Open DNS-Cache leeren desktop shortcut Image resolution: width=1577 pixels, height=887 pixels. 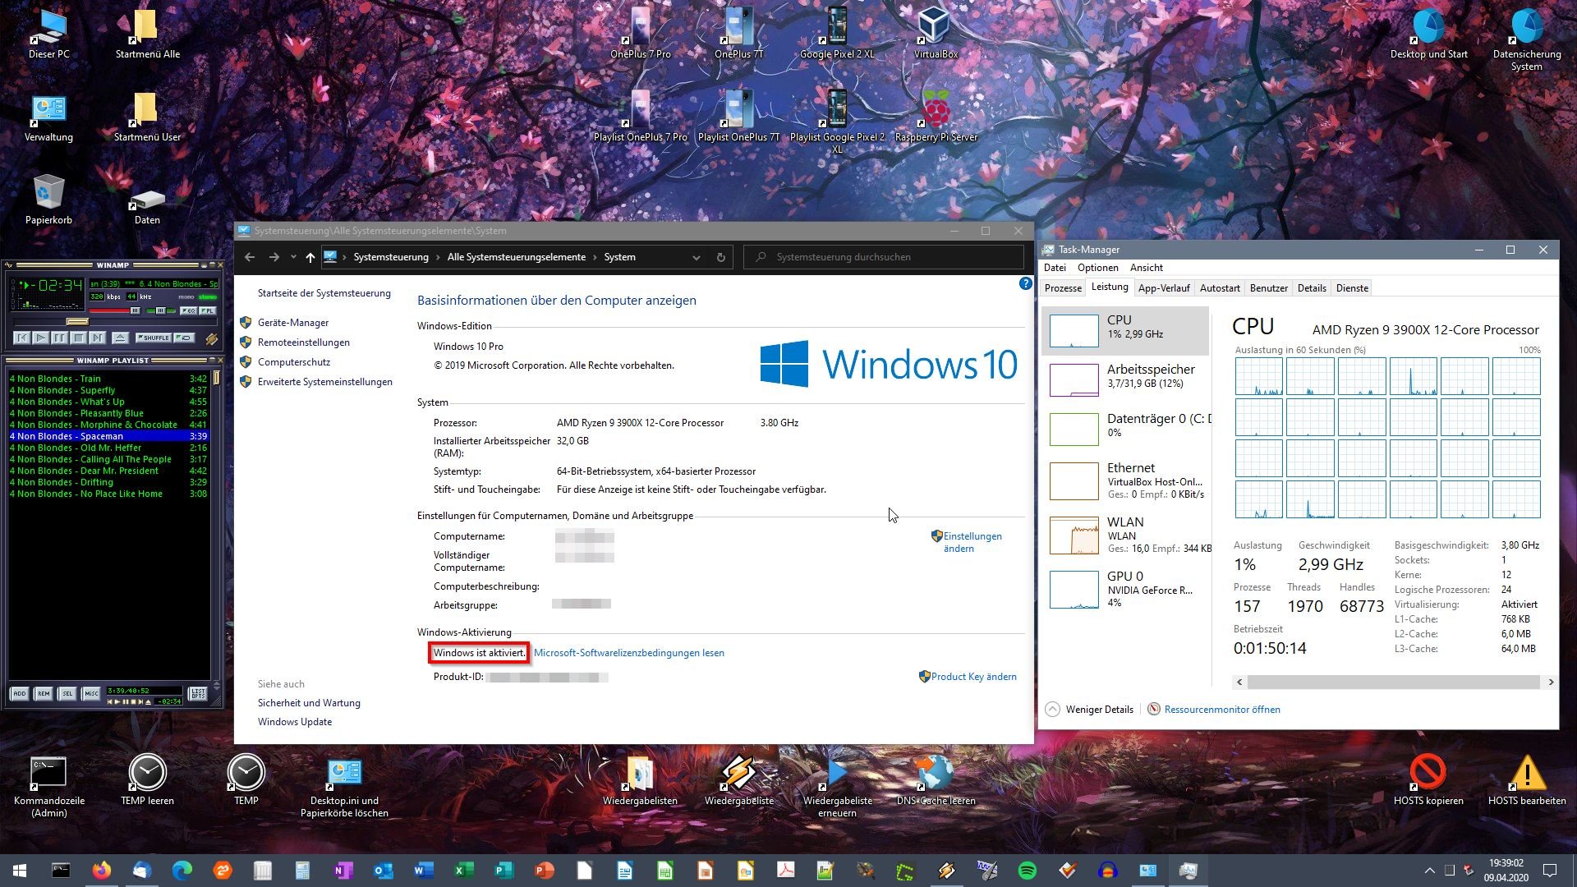pos(936,780)
